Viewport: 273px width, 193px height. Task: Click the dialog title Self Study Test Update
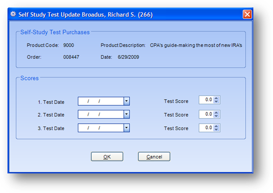click(50, 15)
